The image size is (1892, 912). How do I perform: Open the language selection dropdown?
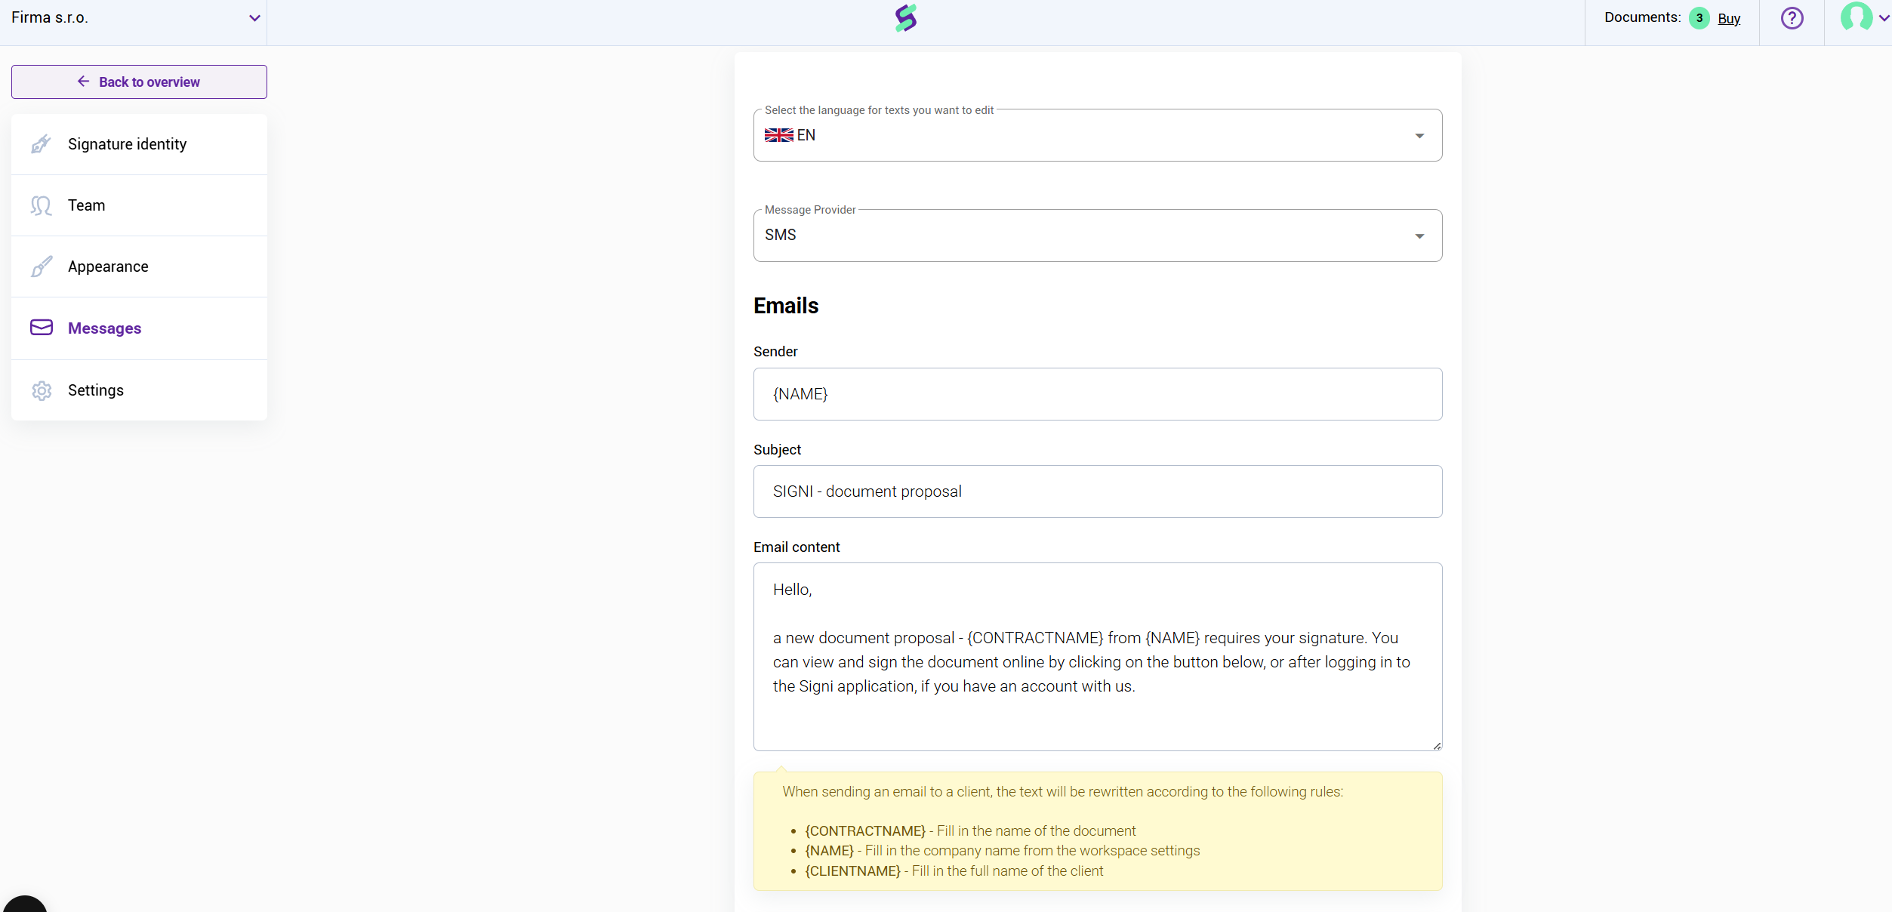(x=1097, y=136)
